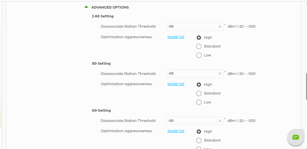Open the 2.4G Model list link
The height and width of the screenshot is (149, 307).
pyautogui.click(x=176, y=37)
